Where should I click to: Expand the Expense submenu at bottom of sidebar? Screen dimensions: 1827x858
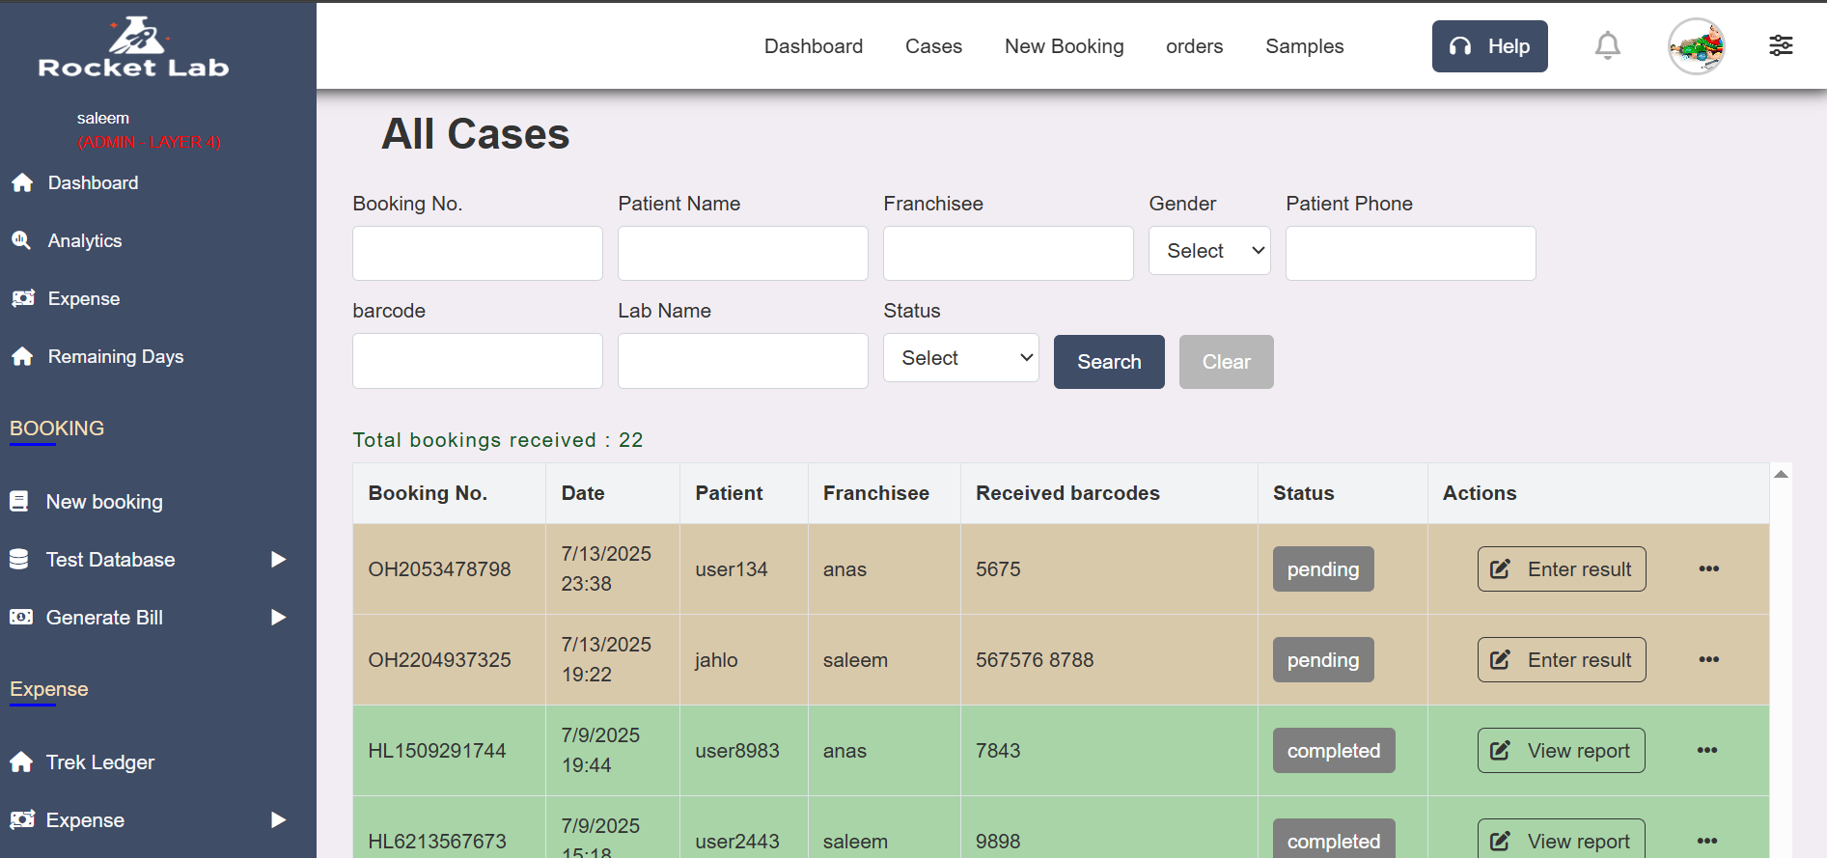(x=278, y=820)
